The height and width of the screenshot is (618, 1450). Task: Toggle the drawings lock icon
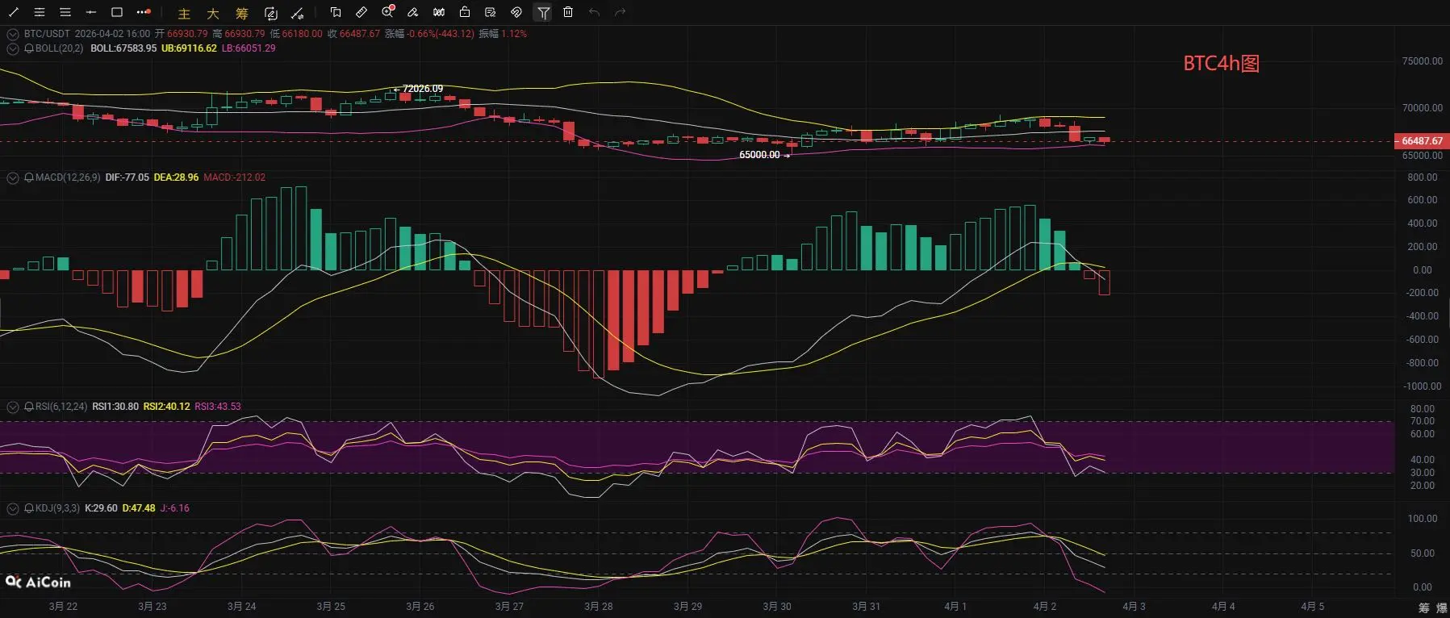(x=465, y=12)
